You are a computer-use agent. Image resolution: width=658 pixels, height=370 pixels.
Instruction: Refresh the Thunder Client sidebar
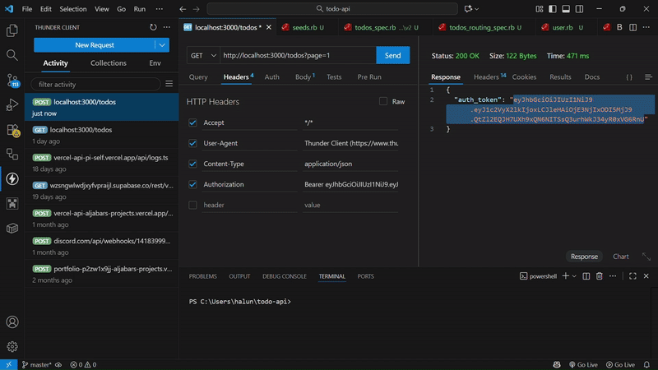pyautogui.click(x=153, y=27)
